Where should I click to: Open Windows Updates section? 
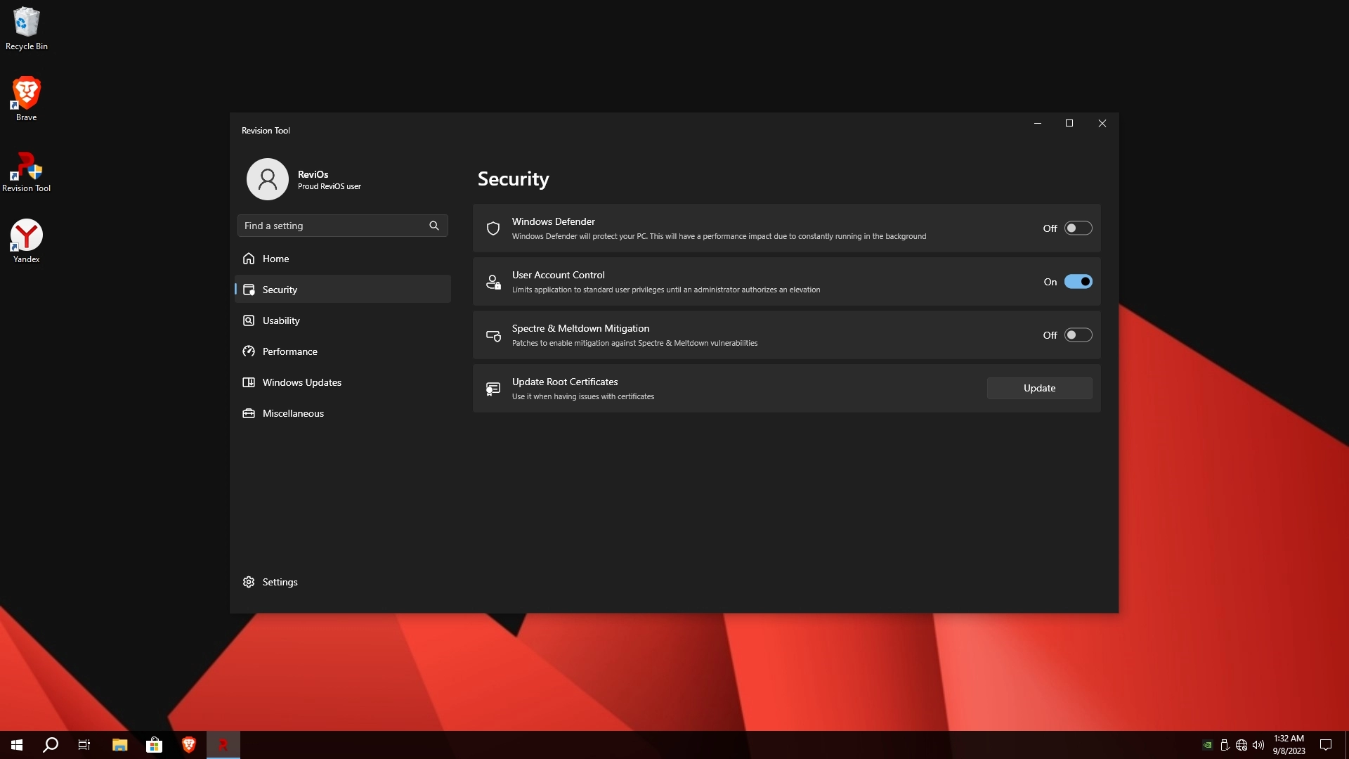pos(301,382)
